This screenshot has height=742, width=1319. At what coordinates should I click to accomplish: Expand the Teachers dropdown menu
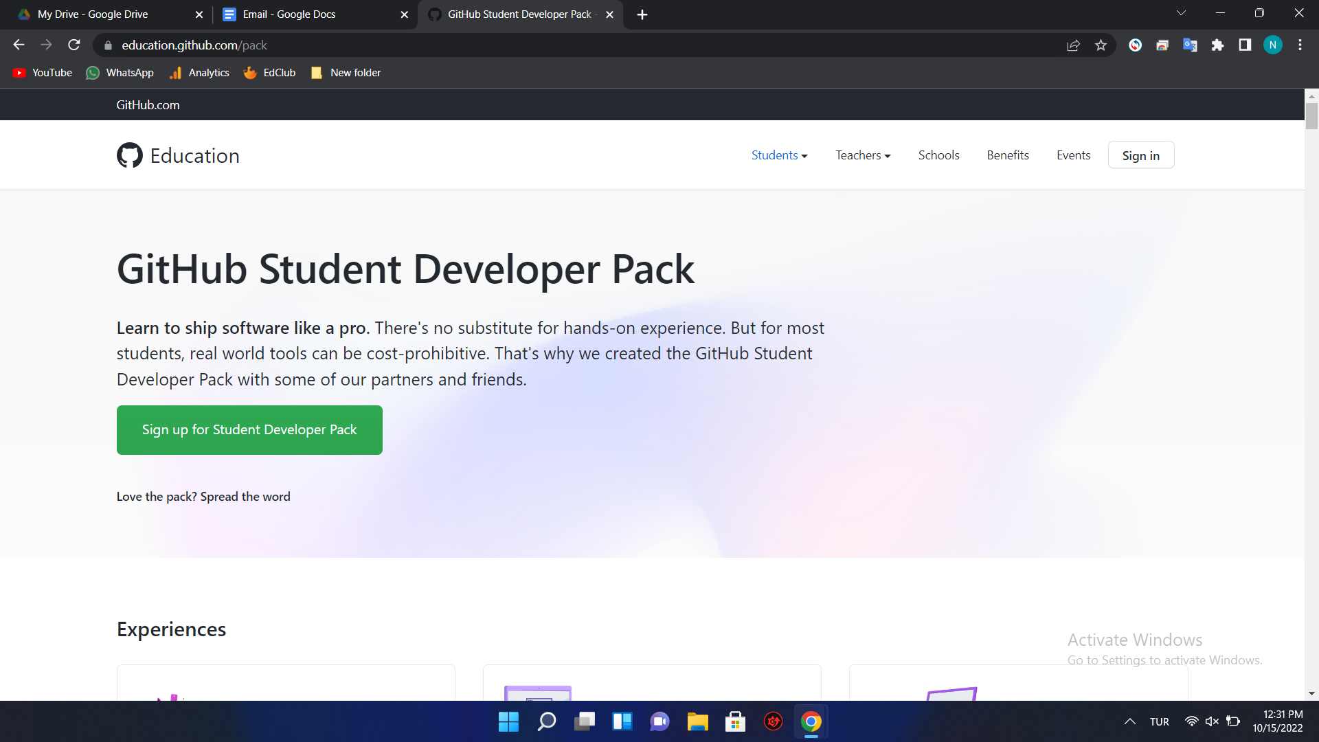pyautogui.click(x=862, y=155)
